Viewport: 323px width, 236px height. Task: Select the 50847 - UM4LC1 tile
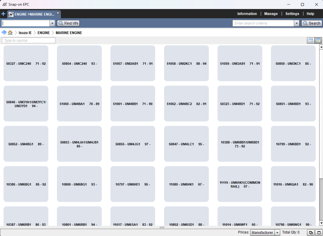tap(186, 144)
